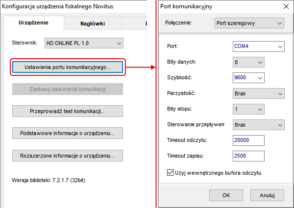Expand the Szybkość 9600 combo box

tap(248, 78)
